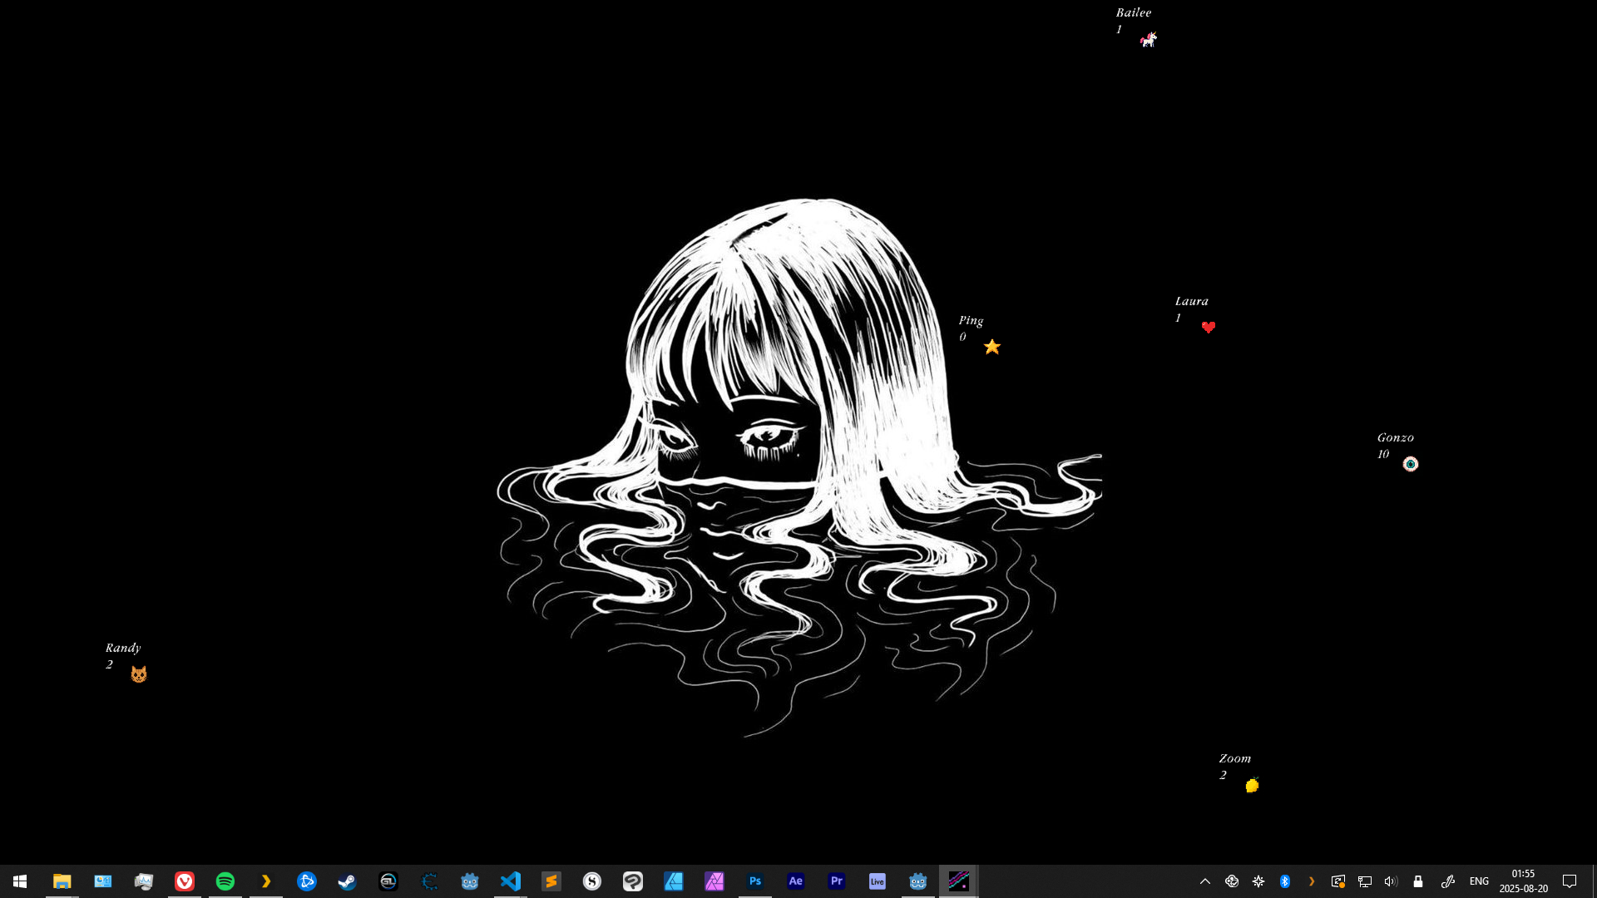The image size is (1597, 898).
Task: Switch input language via ENG indicator
Action: pyautogui.click(x=1479, y=881)
